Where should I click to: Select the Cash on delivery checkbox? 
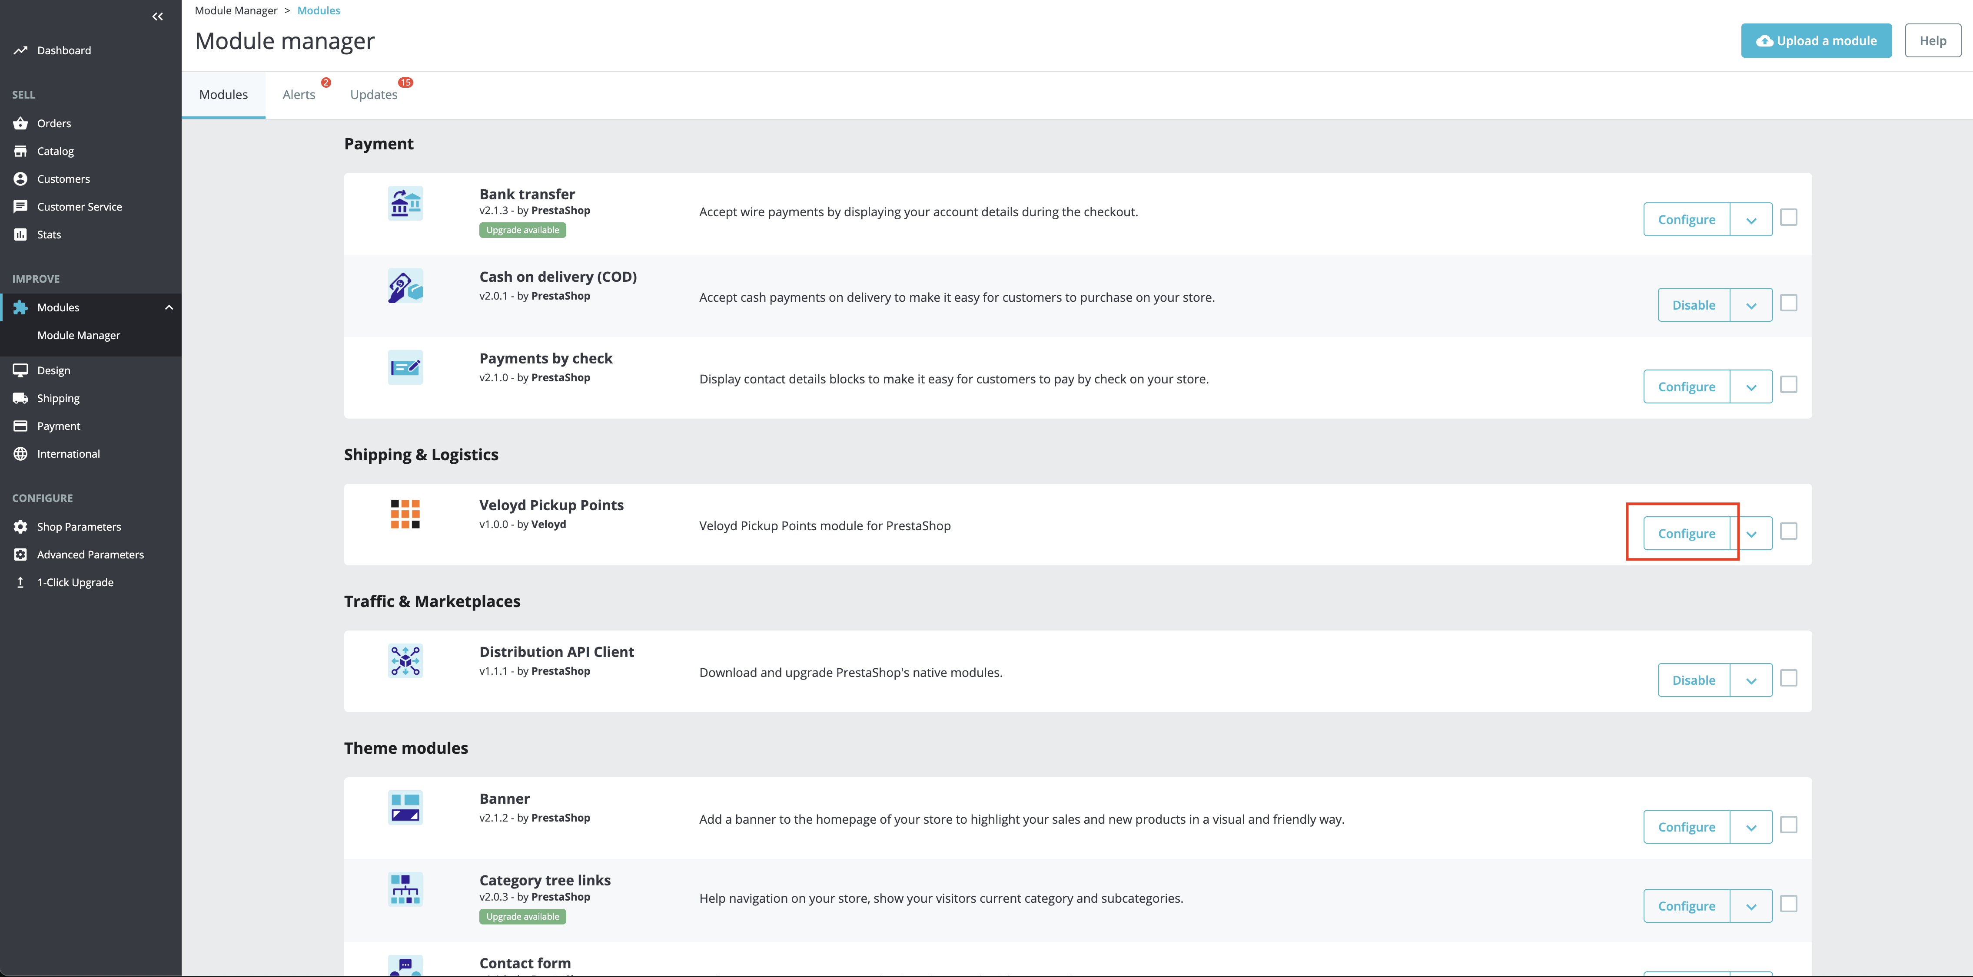(x=1788, y=304)
